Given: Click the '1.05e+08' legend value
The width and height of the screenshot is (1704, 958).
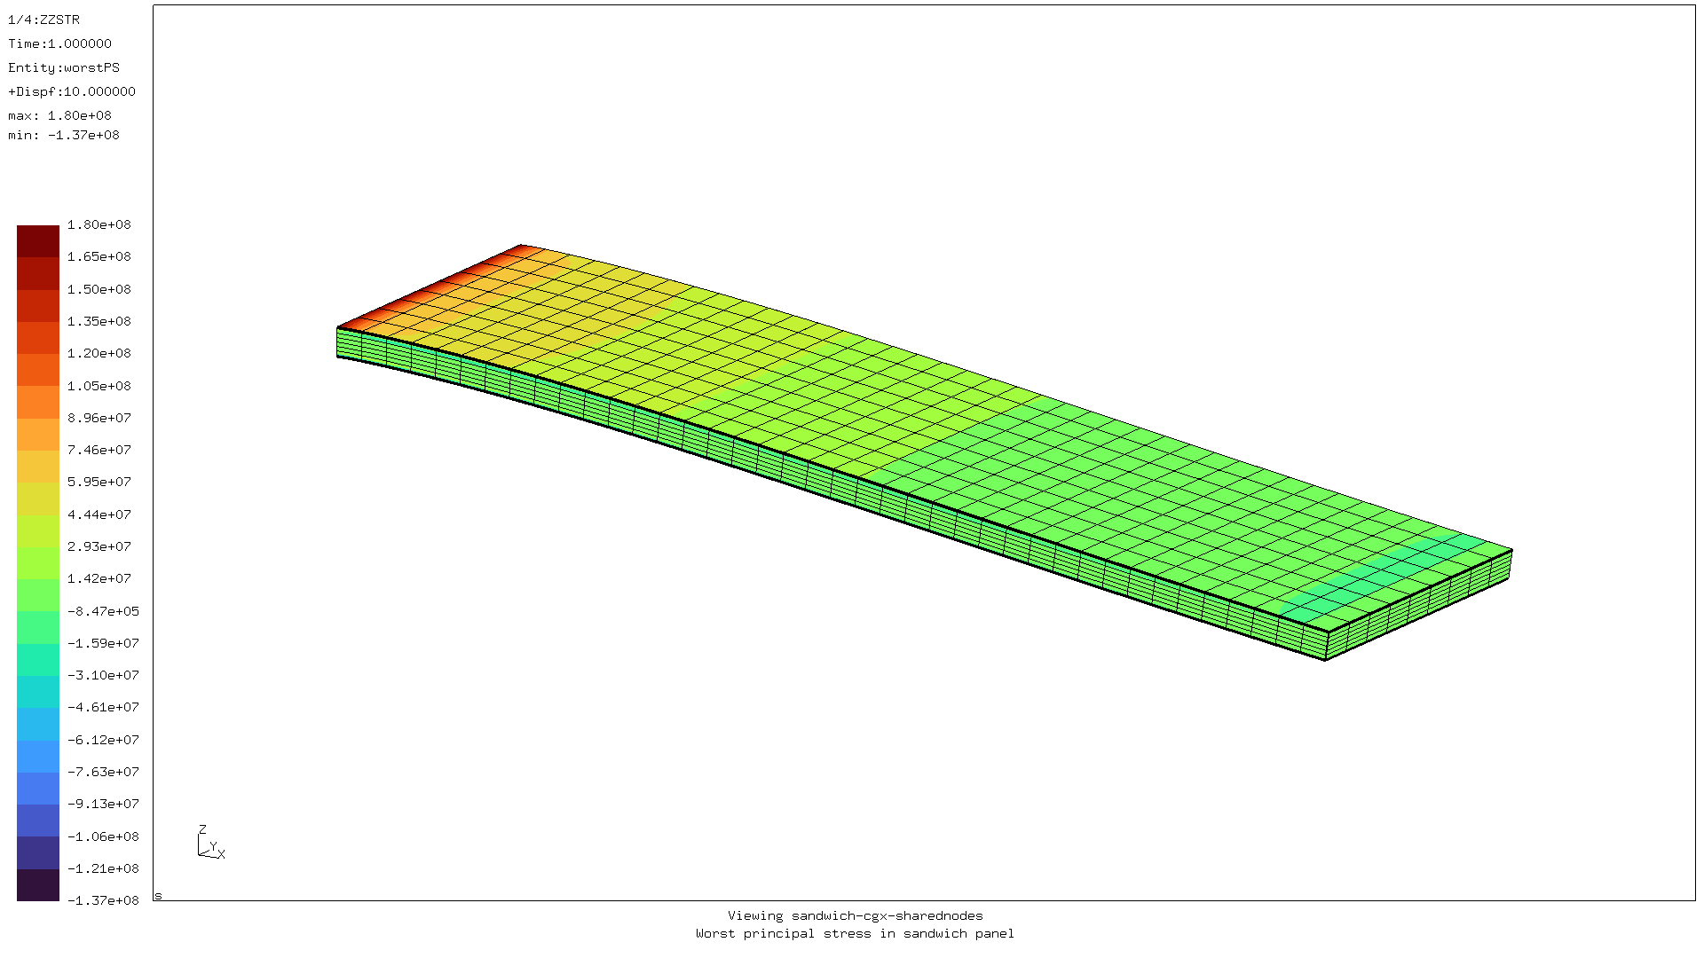Looking at the screenshot, I should [x=99, y=386].
